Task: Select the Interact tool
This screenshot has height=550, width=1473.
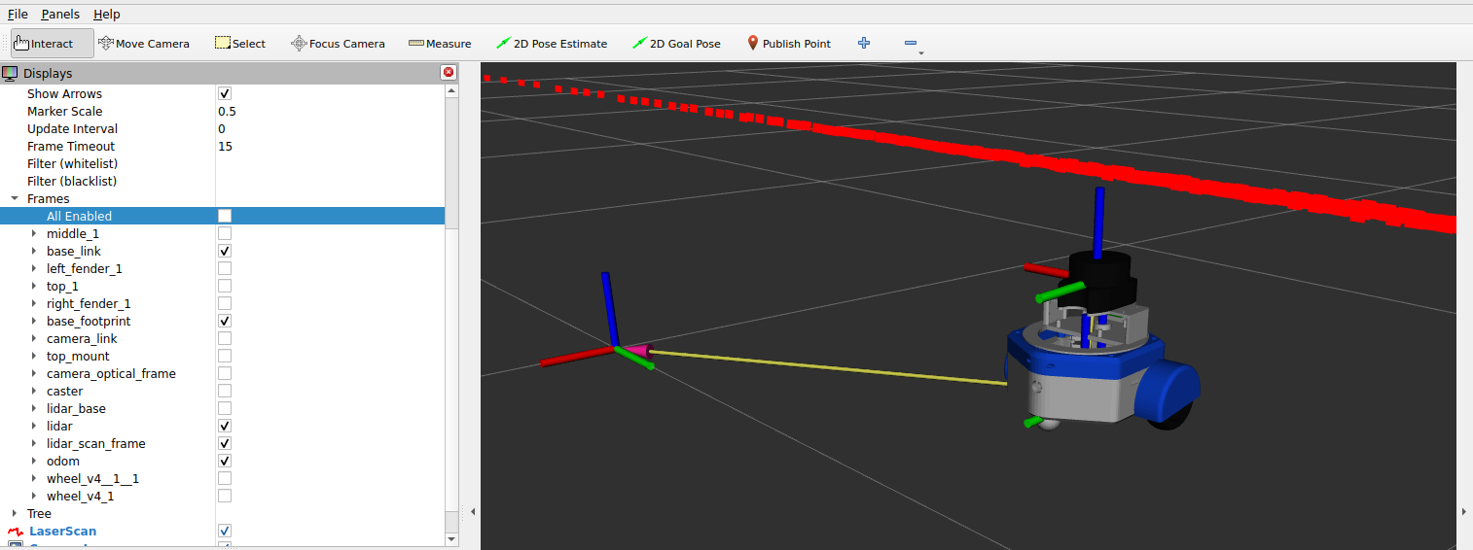Action: click(x=53, y=44)
